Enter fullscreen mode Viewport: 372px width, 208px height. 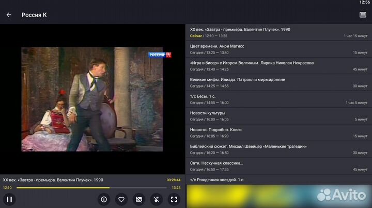(174, 199)
